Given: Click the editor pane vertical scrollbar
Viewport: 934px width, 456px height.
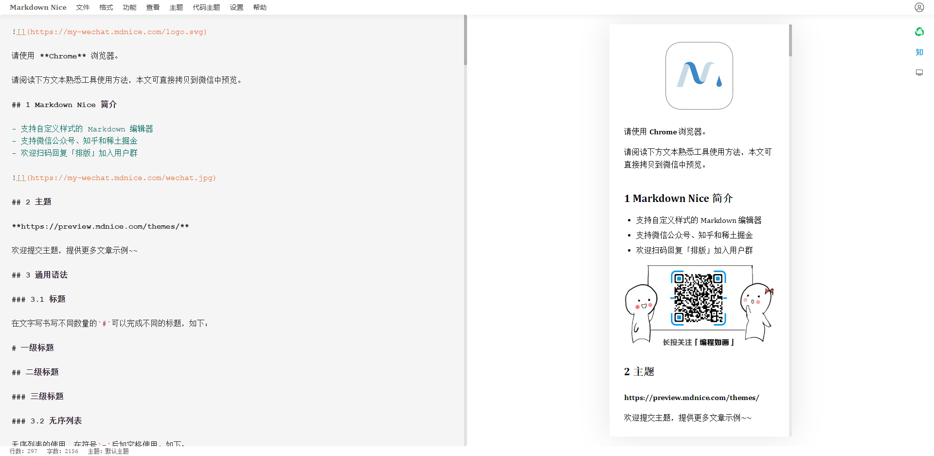Looking at the screenshot, I should point(465,40).
